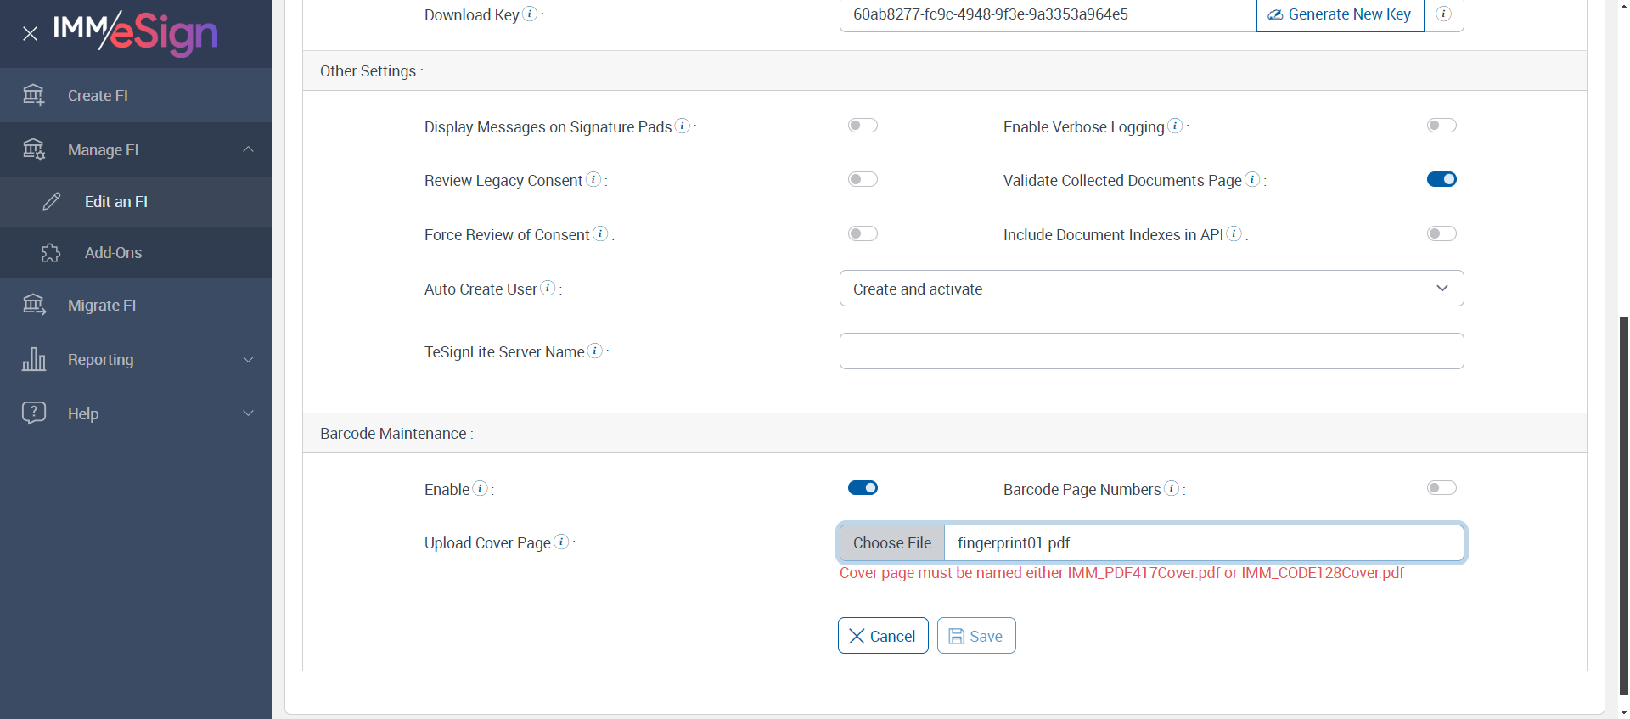
Task: Close the sidebar with the X icon
Action: pos(30,34)
